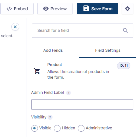This screenshot has width=136, height=137.
Task: Open Admin Field Label help tooltip icon
Action: [68, 93]
